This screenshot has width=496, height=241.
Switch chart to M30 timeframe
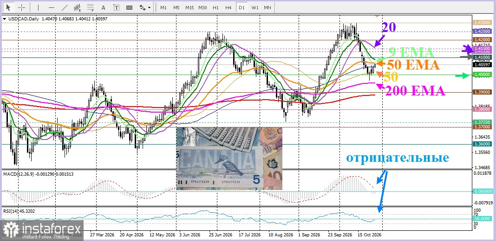click(x=202, y=7)
